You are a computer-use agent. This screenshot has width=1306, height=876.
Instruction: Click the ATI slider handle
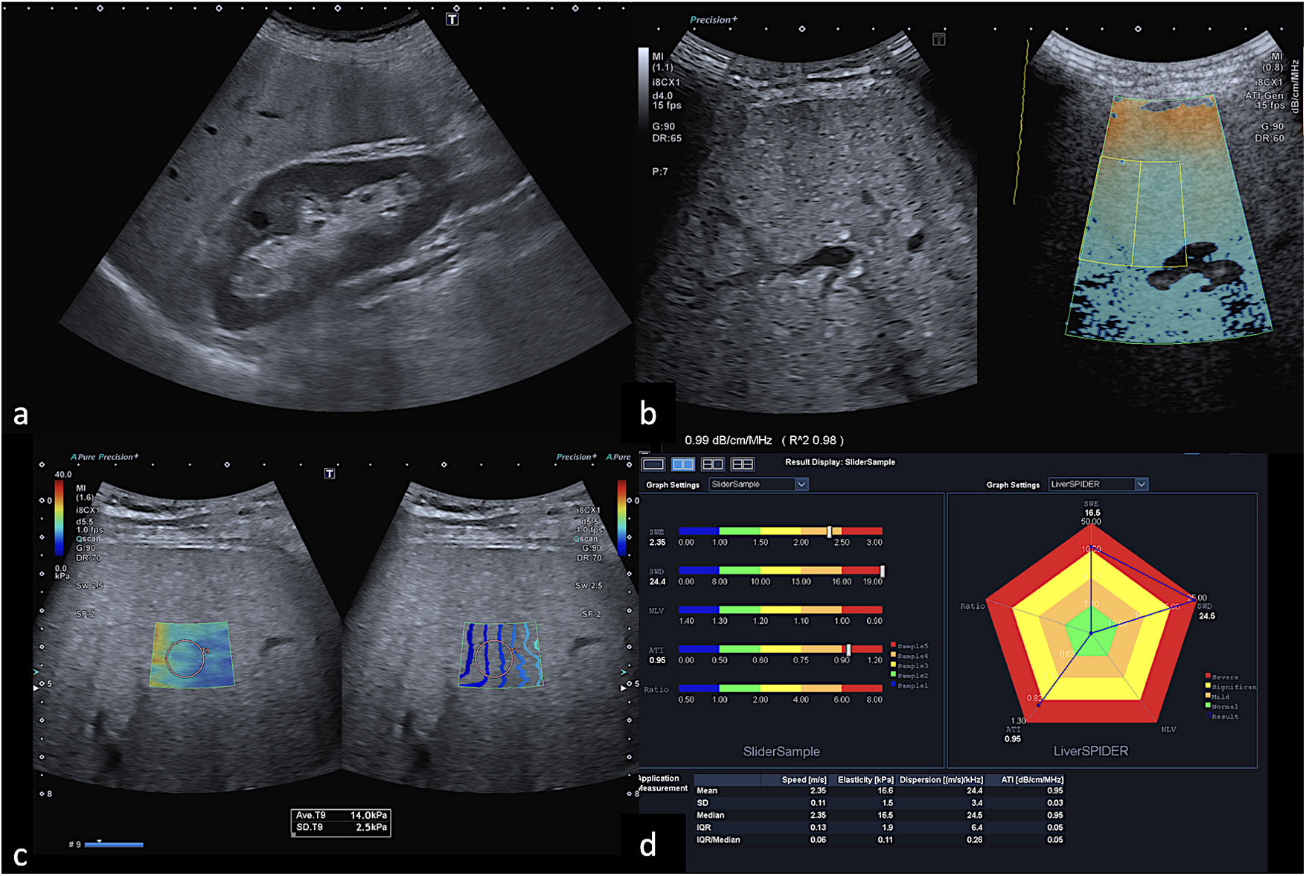click(x=848, y=650)
